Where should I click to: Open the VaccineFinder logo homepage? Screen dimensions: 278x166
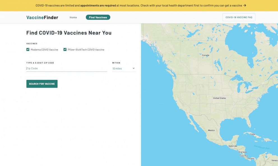[42, 17]
